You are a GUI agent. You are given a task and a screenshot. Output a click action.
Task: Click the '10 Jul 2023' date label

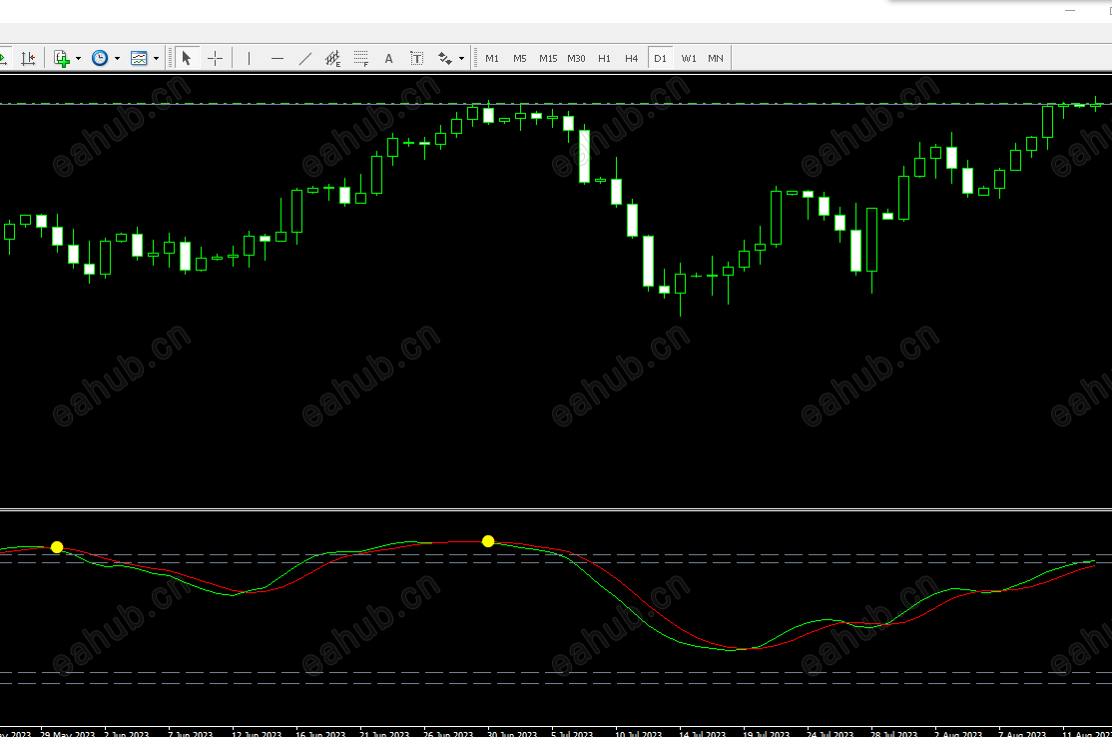638,733
